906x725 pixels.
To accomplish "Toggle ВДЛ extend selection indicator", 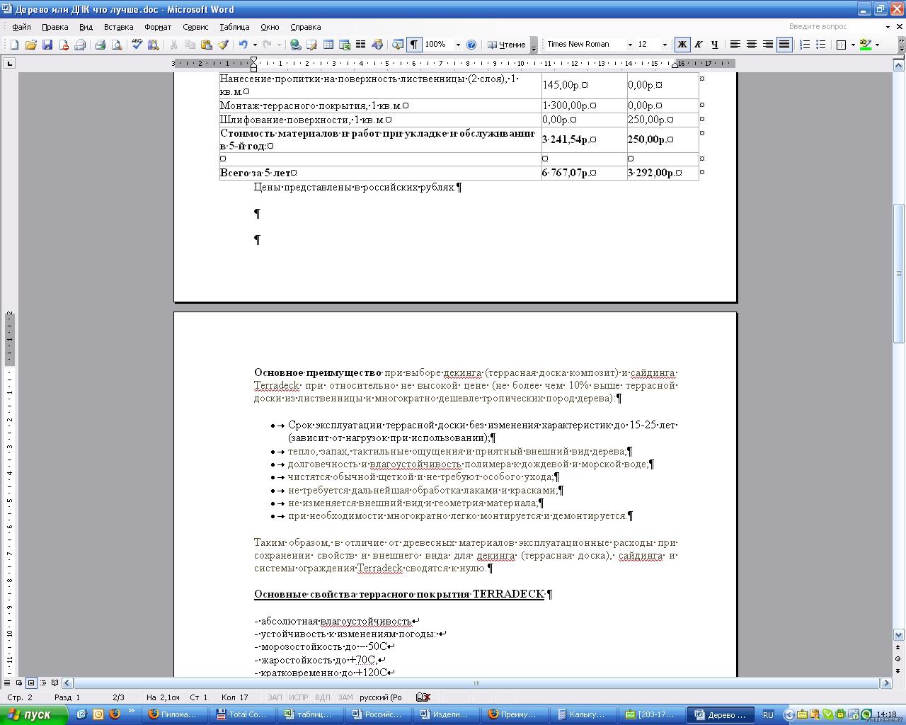I will pos(322,697).
